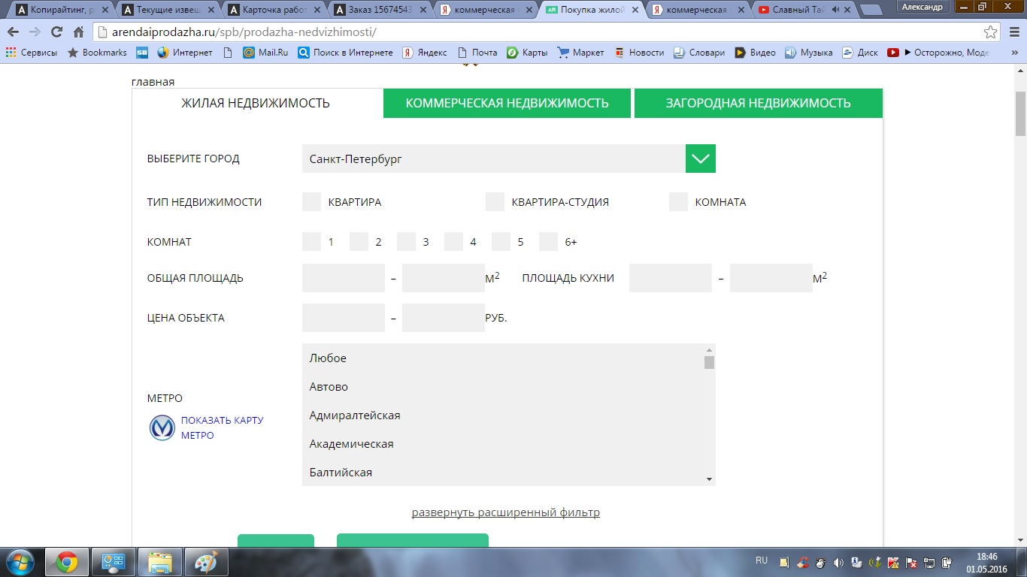This screenshot has width=1027, height=577.
Task: Click развернуть расширенный фильтр link
Action: (x=506, y=512)
